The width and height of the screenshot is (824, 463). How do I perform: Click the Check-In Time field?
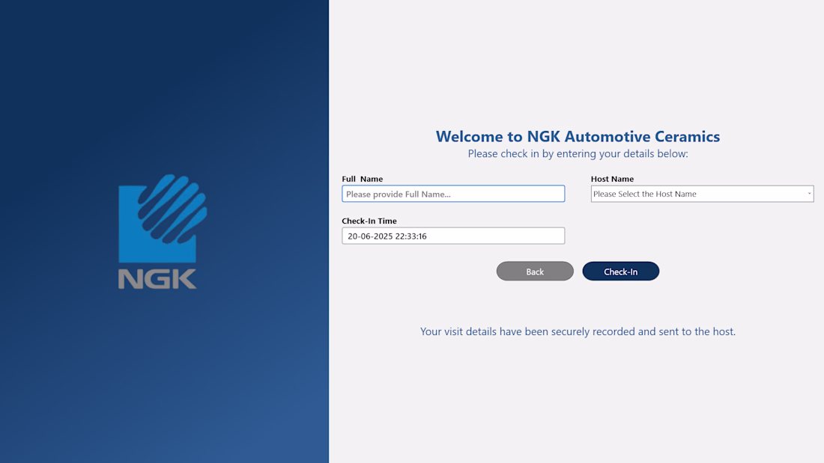[453, 236]
